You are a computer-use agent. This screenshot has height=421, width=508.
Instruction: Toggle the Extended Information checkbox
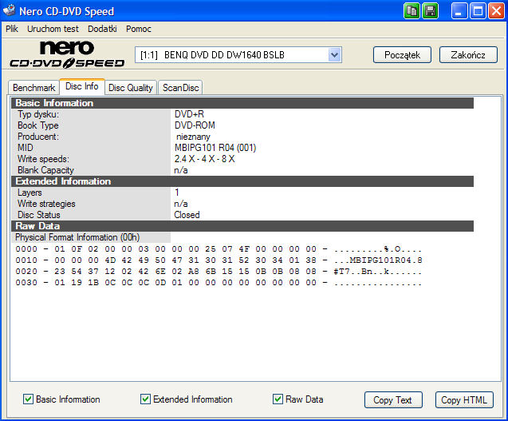pyautogui.click(x=145, y=399)
